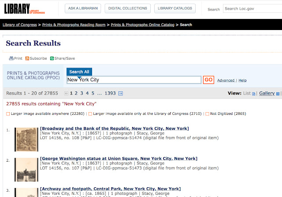
Task: Click the Subscribe text link
Action: point(38,58)
